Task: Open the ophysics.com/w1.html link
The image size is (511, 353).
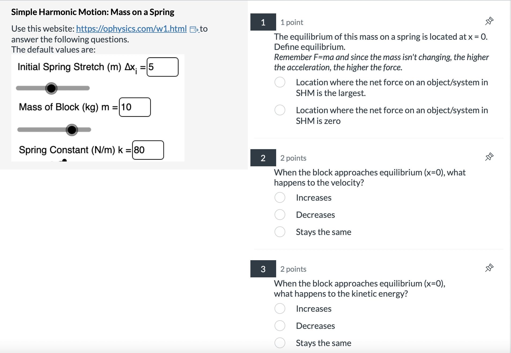Action: (131, 29)
